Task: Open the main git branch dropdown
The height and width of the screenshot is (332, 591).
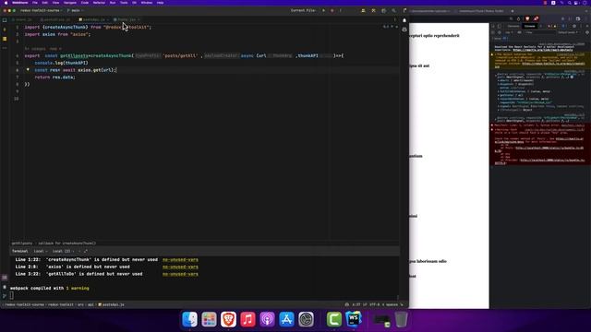Action: [75, 10]
